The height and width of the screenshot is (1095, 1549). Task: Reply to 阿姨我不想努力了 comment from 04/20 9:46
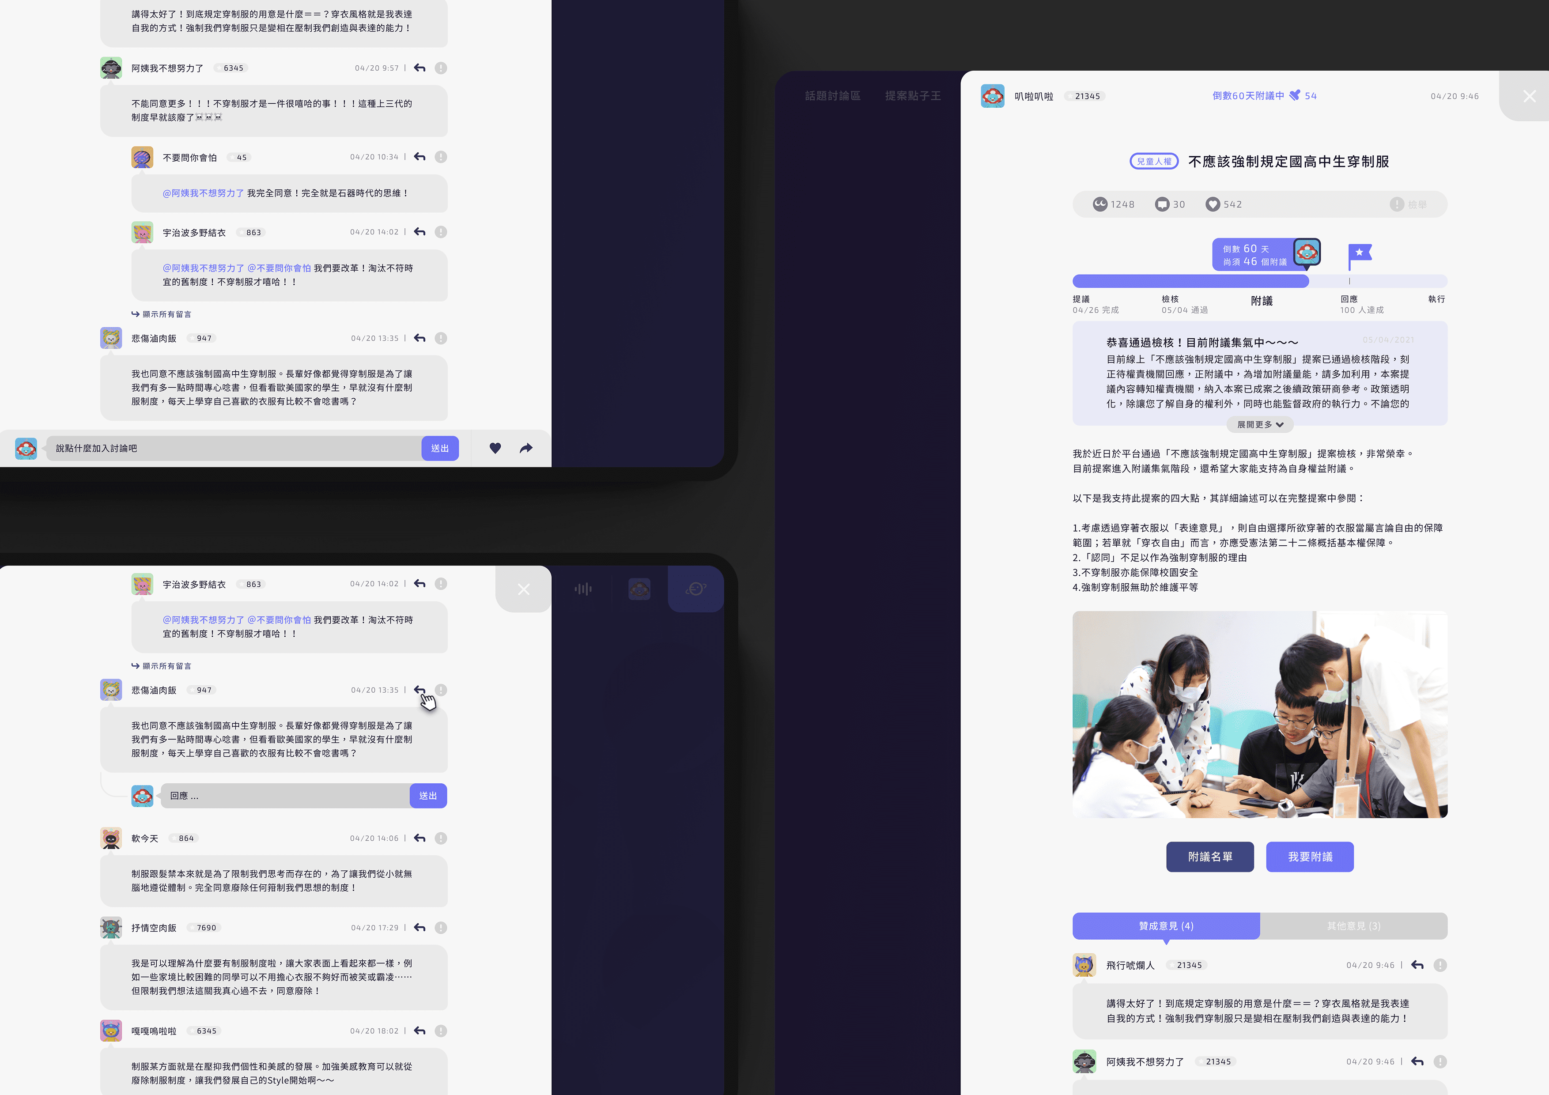point(1417,1062)
